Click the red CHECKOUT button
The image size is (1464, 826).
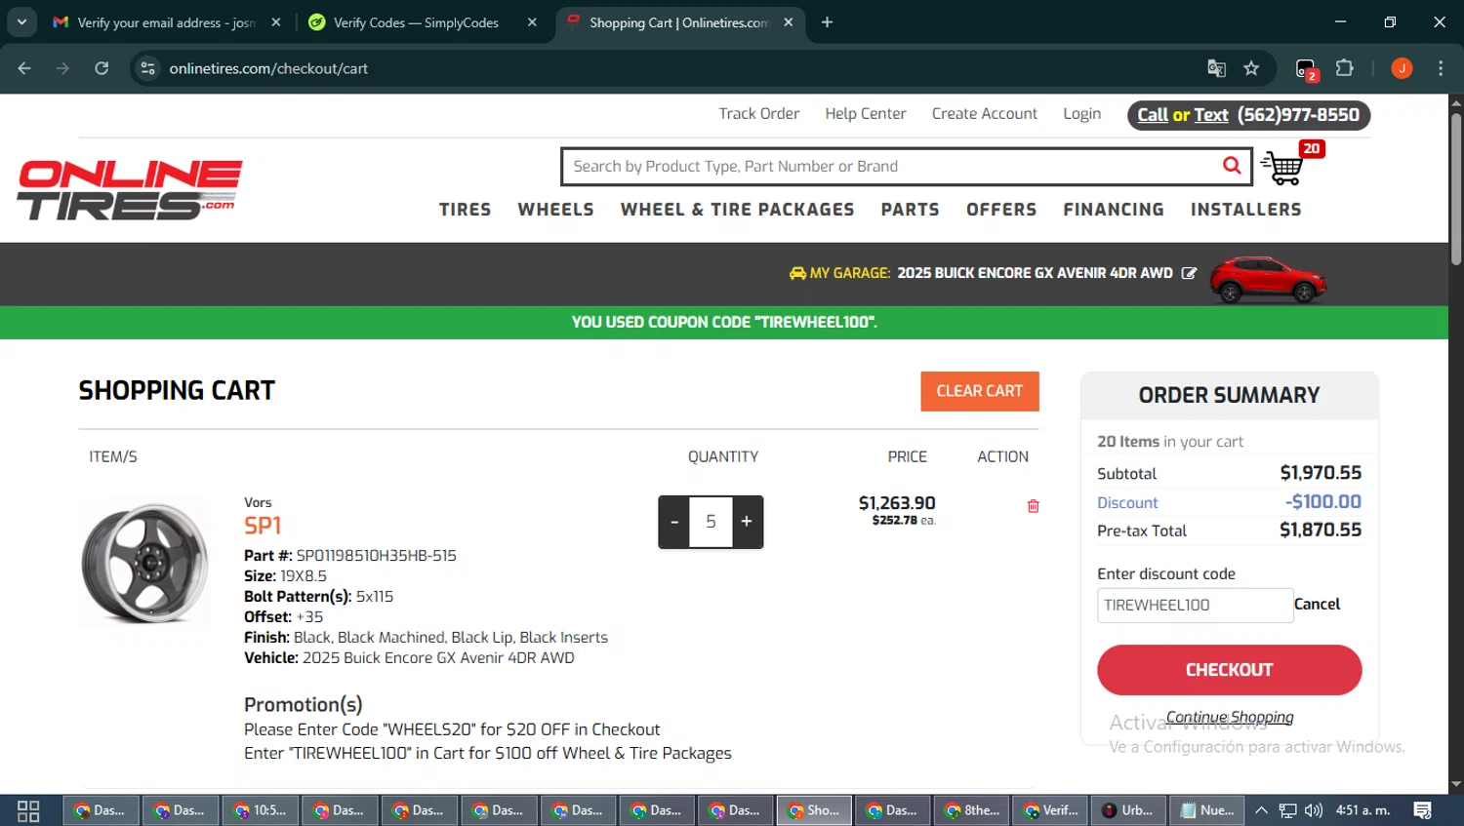pyautogui.click(x=1229, y=670)
